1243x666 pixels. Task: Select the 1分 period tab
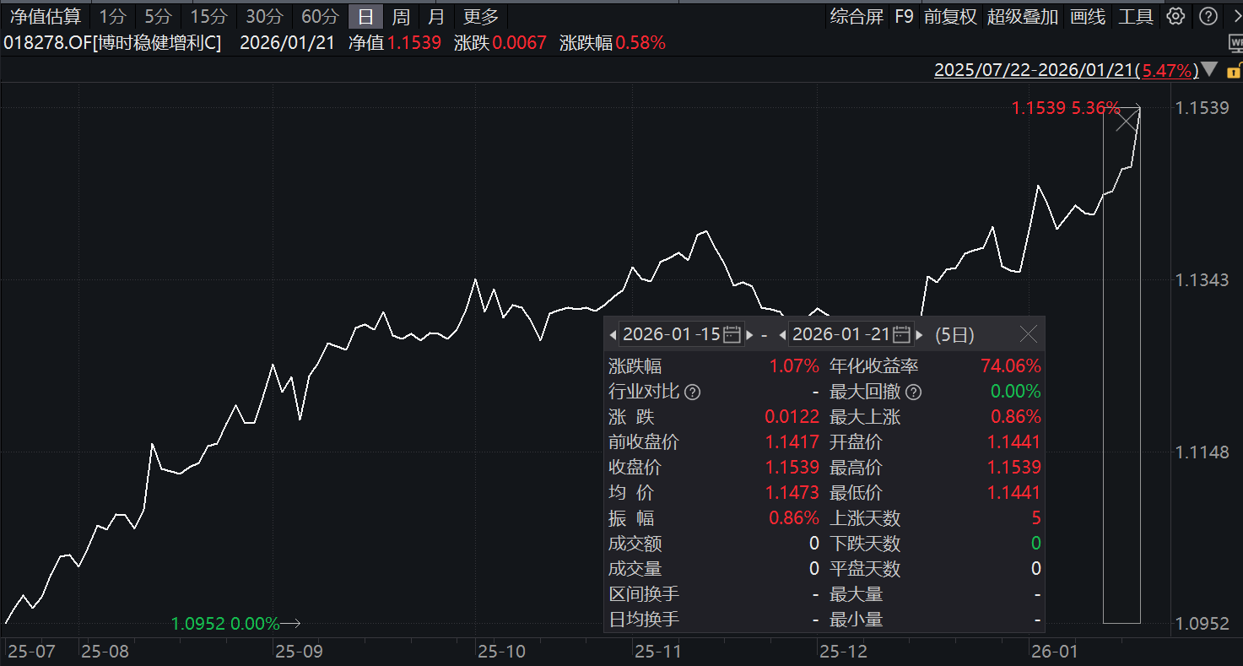pos(113,16)
